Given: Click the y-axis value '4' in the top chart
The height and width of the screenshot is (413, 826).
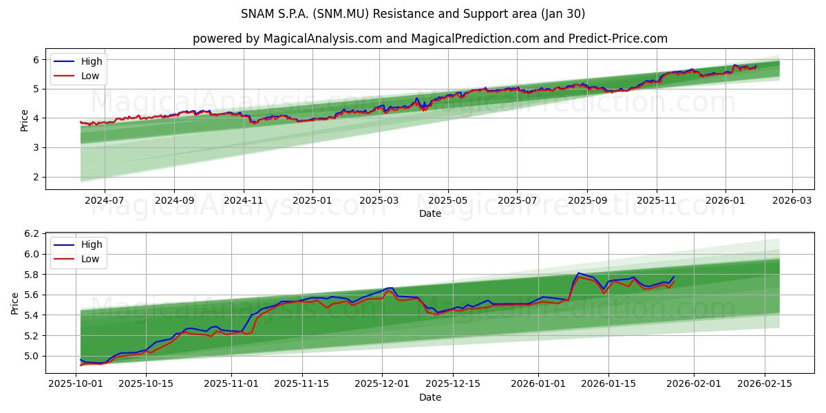Looking at the screenshot, I should point(37,118).
